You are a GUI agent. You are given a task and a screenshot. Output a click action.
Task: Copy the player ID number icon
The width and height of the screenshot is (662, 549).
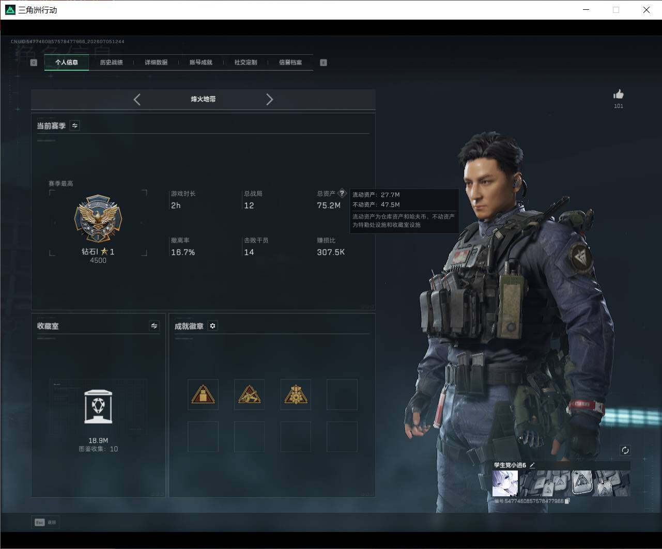pos(567,501)
